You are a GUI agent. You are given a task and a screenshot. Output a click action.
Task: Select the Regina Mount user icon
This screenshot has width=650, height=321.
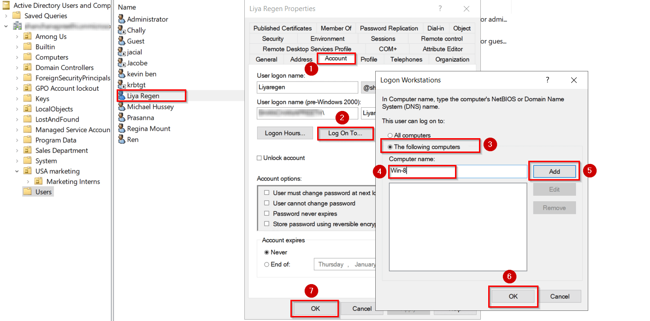(x=122, y=128)
